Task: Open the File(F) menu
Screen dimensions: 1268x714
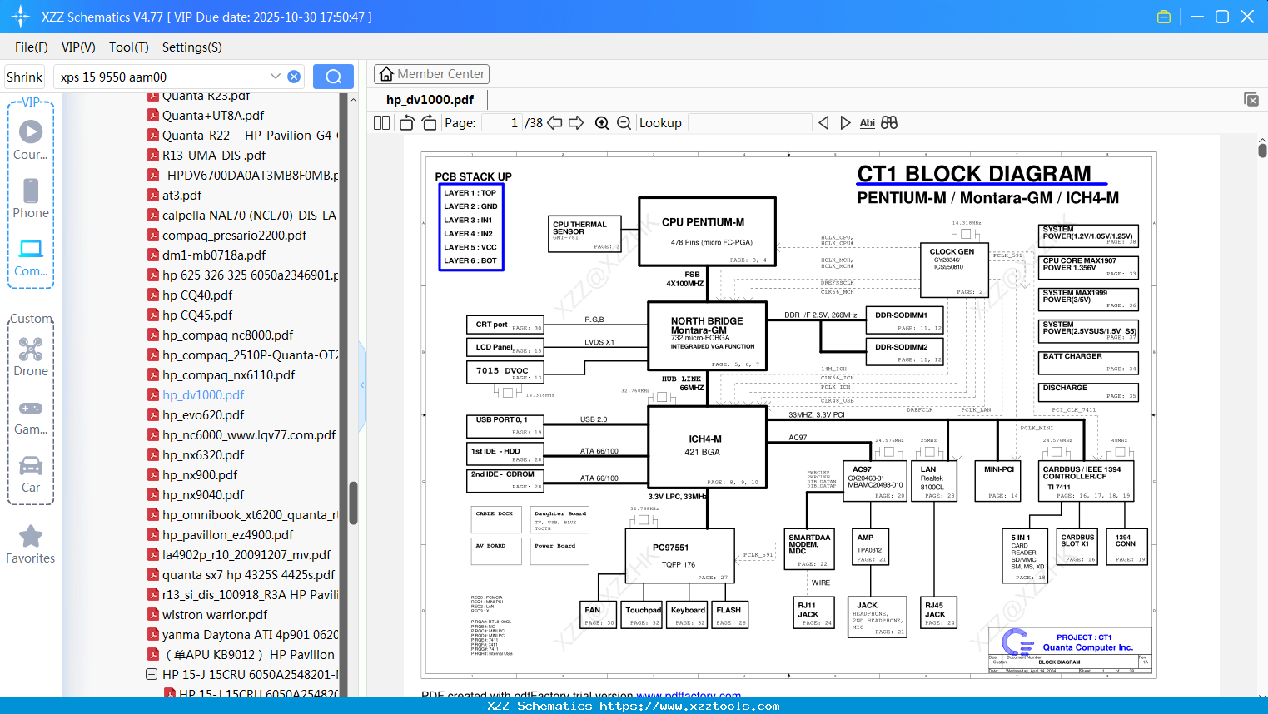Action: 32,47
